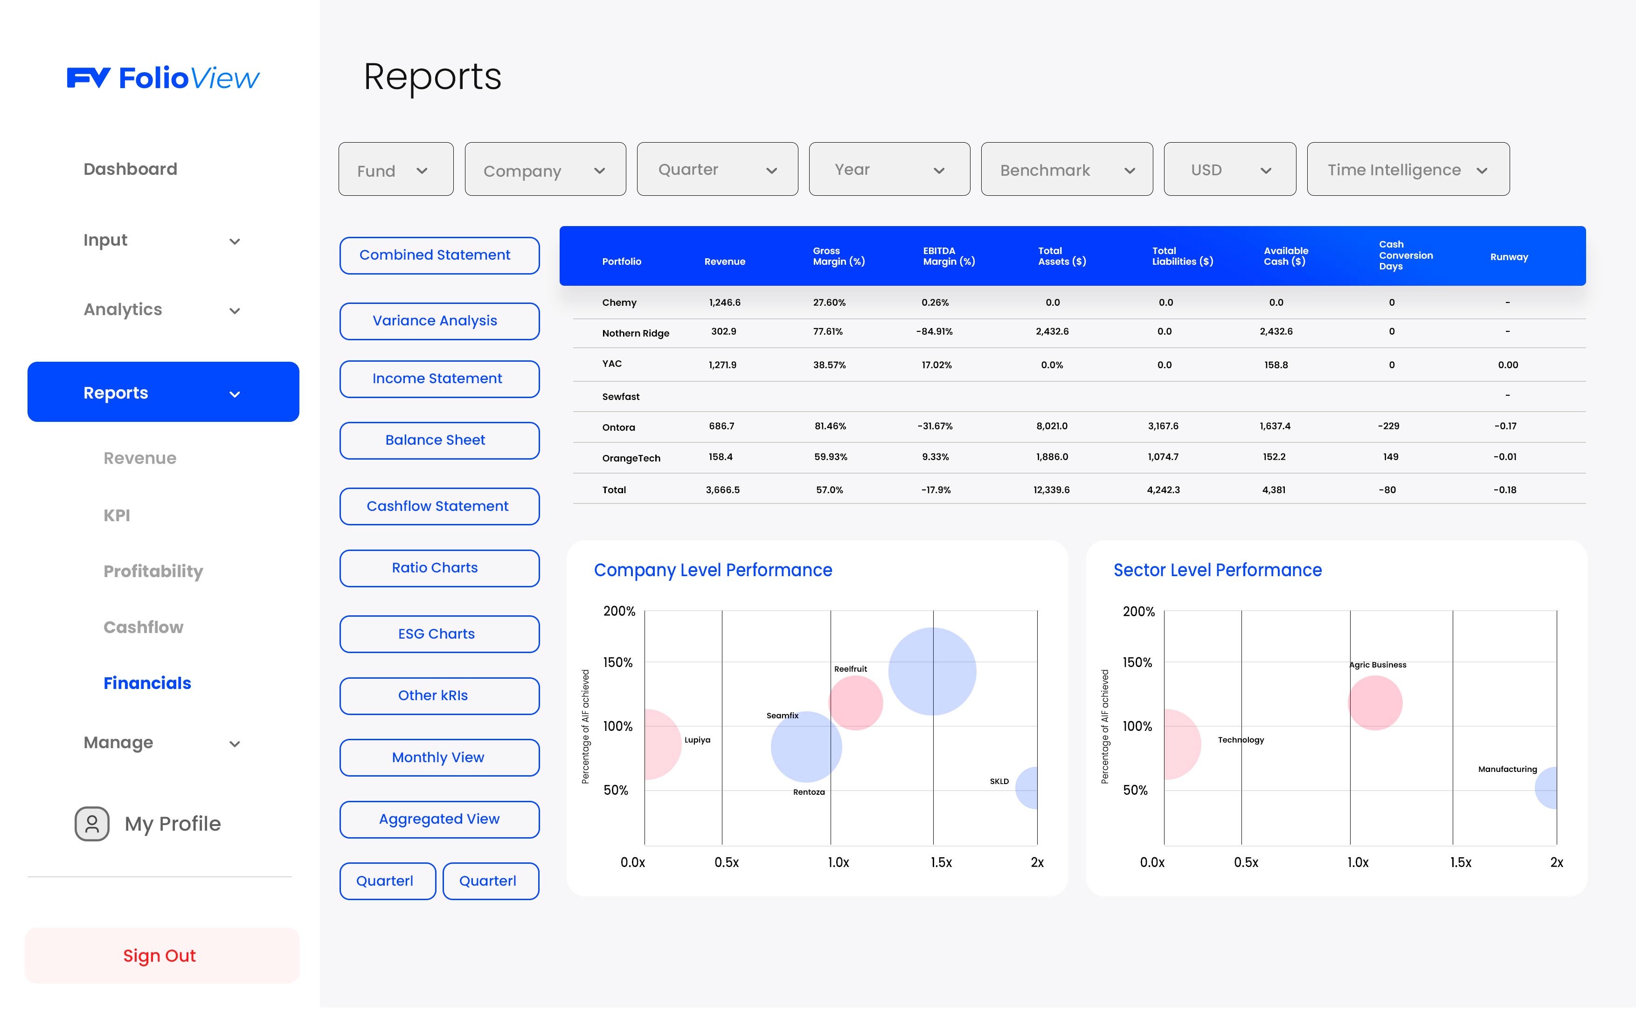
Task: Open the Profitability report submenu item
Action: pyautogui.click(x=153, y=571)
